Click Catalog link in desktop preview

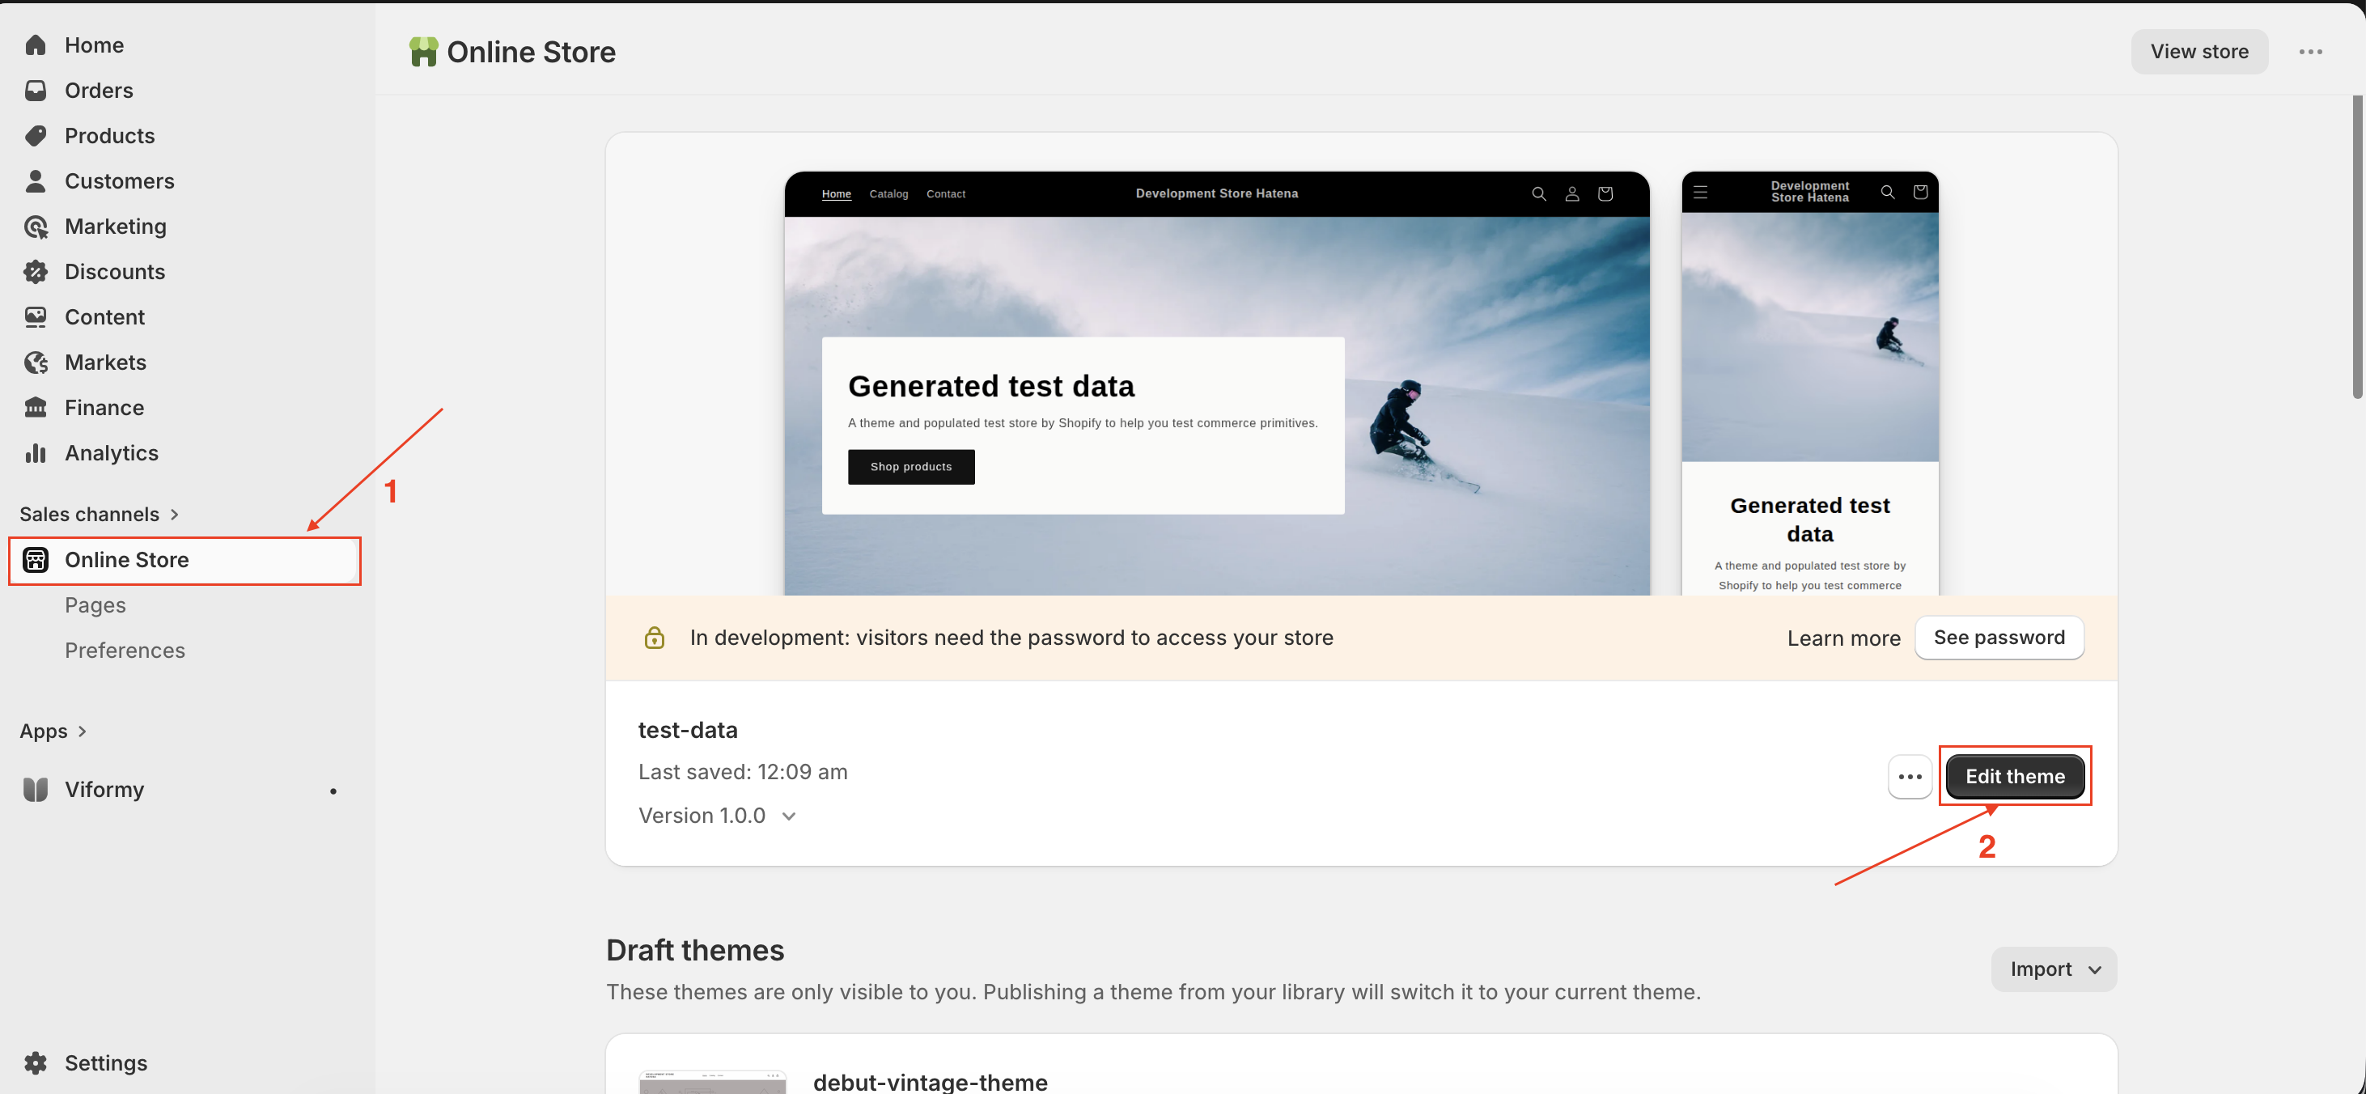pyautogui.click(x=888, y=194)
